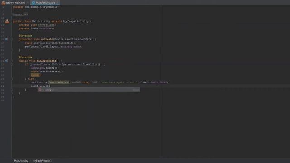The image size is (290, 163).
Task: Place caret after backToast.sho on current line
Action: point(50,86)
